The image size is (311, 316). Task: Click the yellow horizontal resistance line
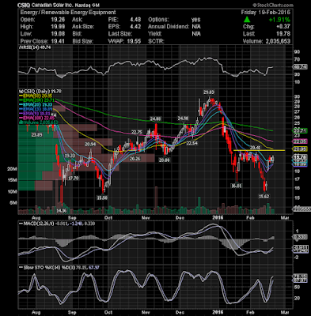(x=260, y=150)
